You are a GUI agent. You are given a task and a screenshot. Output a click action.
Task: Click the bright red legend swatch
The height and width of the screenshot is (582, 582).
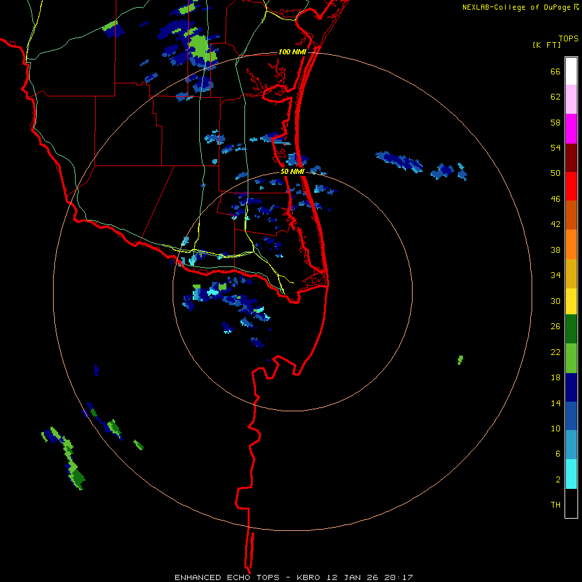[x=571, y=187]
